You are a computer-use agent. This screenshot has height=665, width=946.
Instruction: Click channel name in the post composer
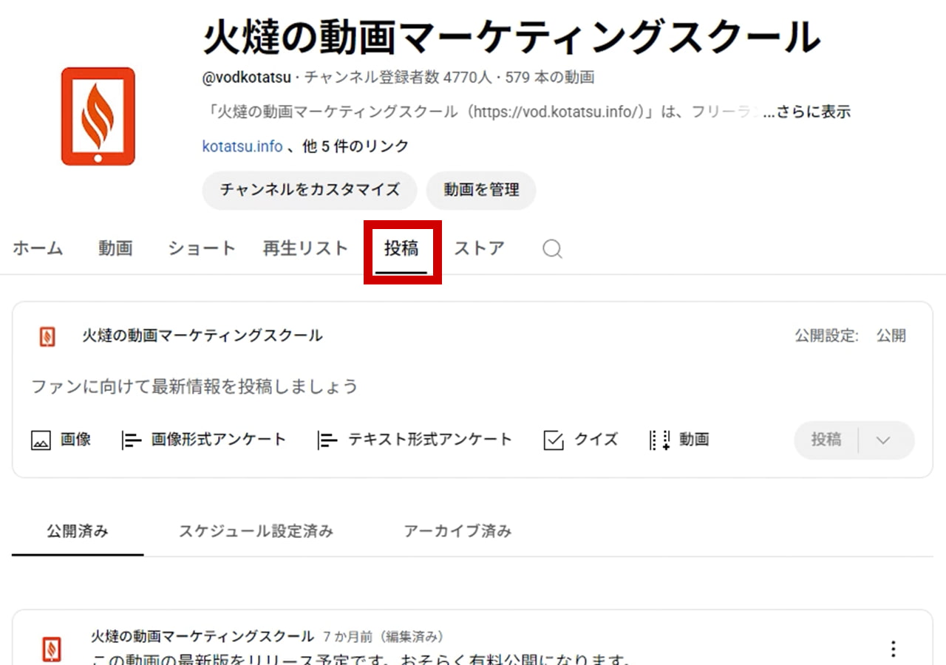coord(202,336)
